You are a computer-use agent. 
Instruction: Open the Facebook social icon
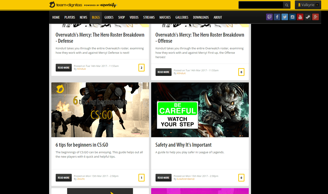(x=277, y=17)
